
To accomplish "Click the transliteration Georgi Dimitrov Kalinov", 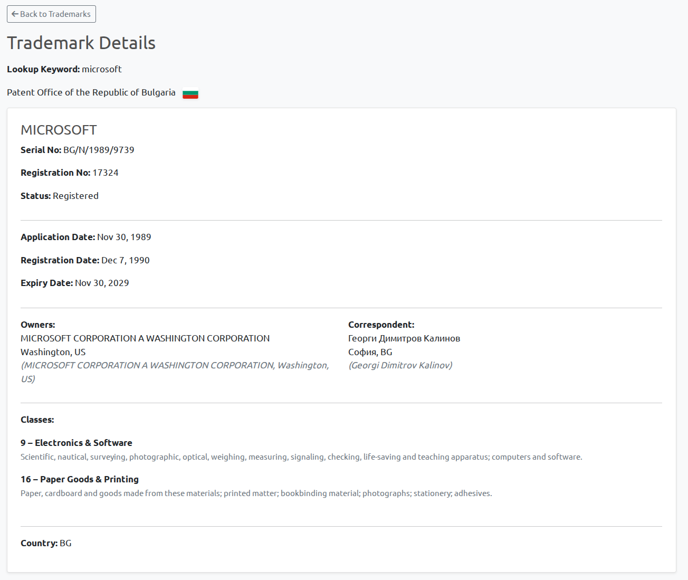I will [x=400, y=365].
